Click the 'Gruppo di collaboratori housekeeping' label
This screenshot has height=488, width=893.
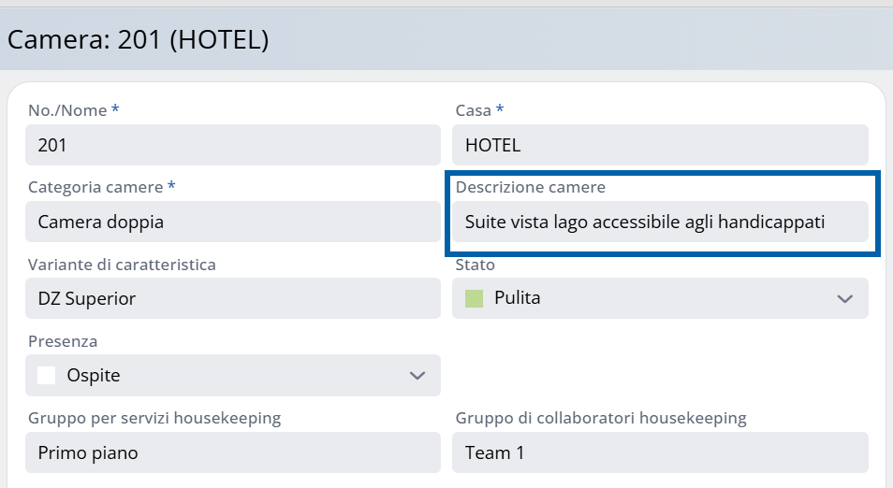click(601, 418)
